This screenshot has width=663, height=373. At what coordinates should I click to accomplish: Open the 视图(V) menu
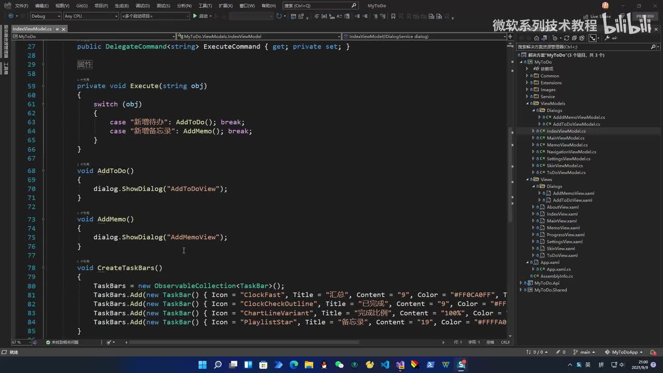pyautogui.click(x=62, y=6)
